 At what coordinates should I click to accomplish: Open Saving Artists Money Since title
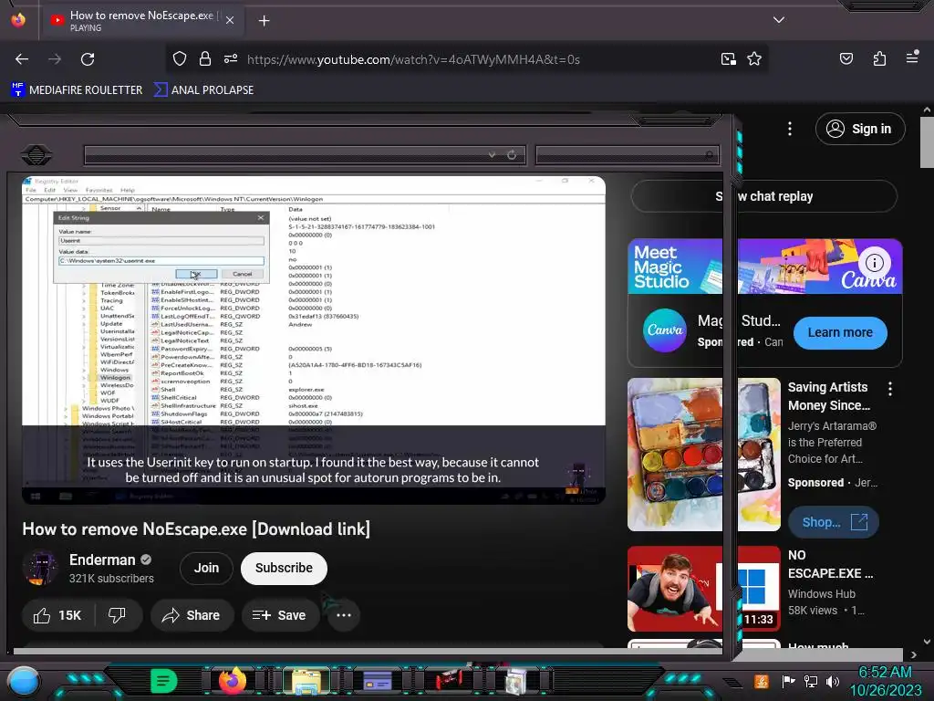828,396
